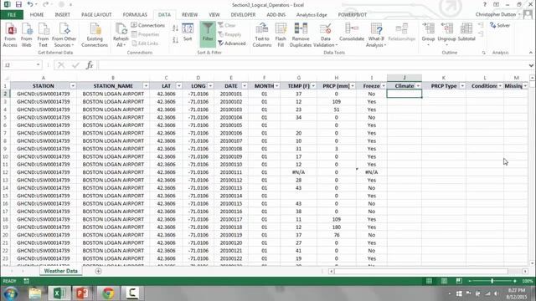The image size is (536, 301).
Task: Adjust the zoom slider
Action: click(492, 281)
